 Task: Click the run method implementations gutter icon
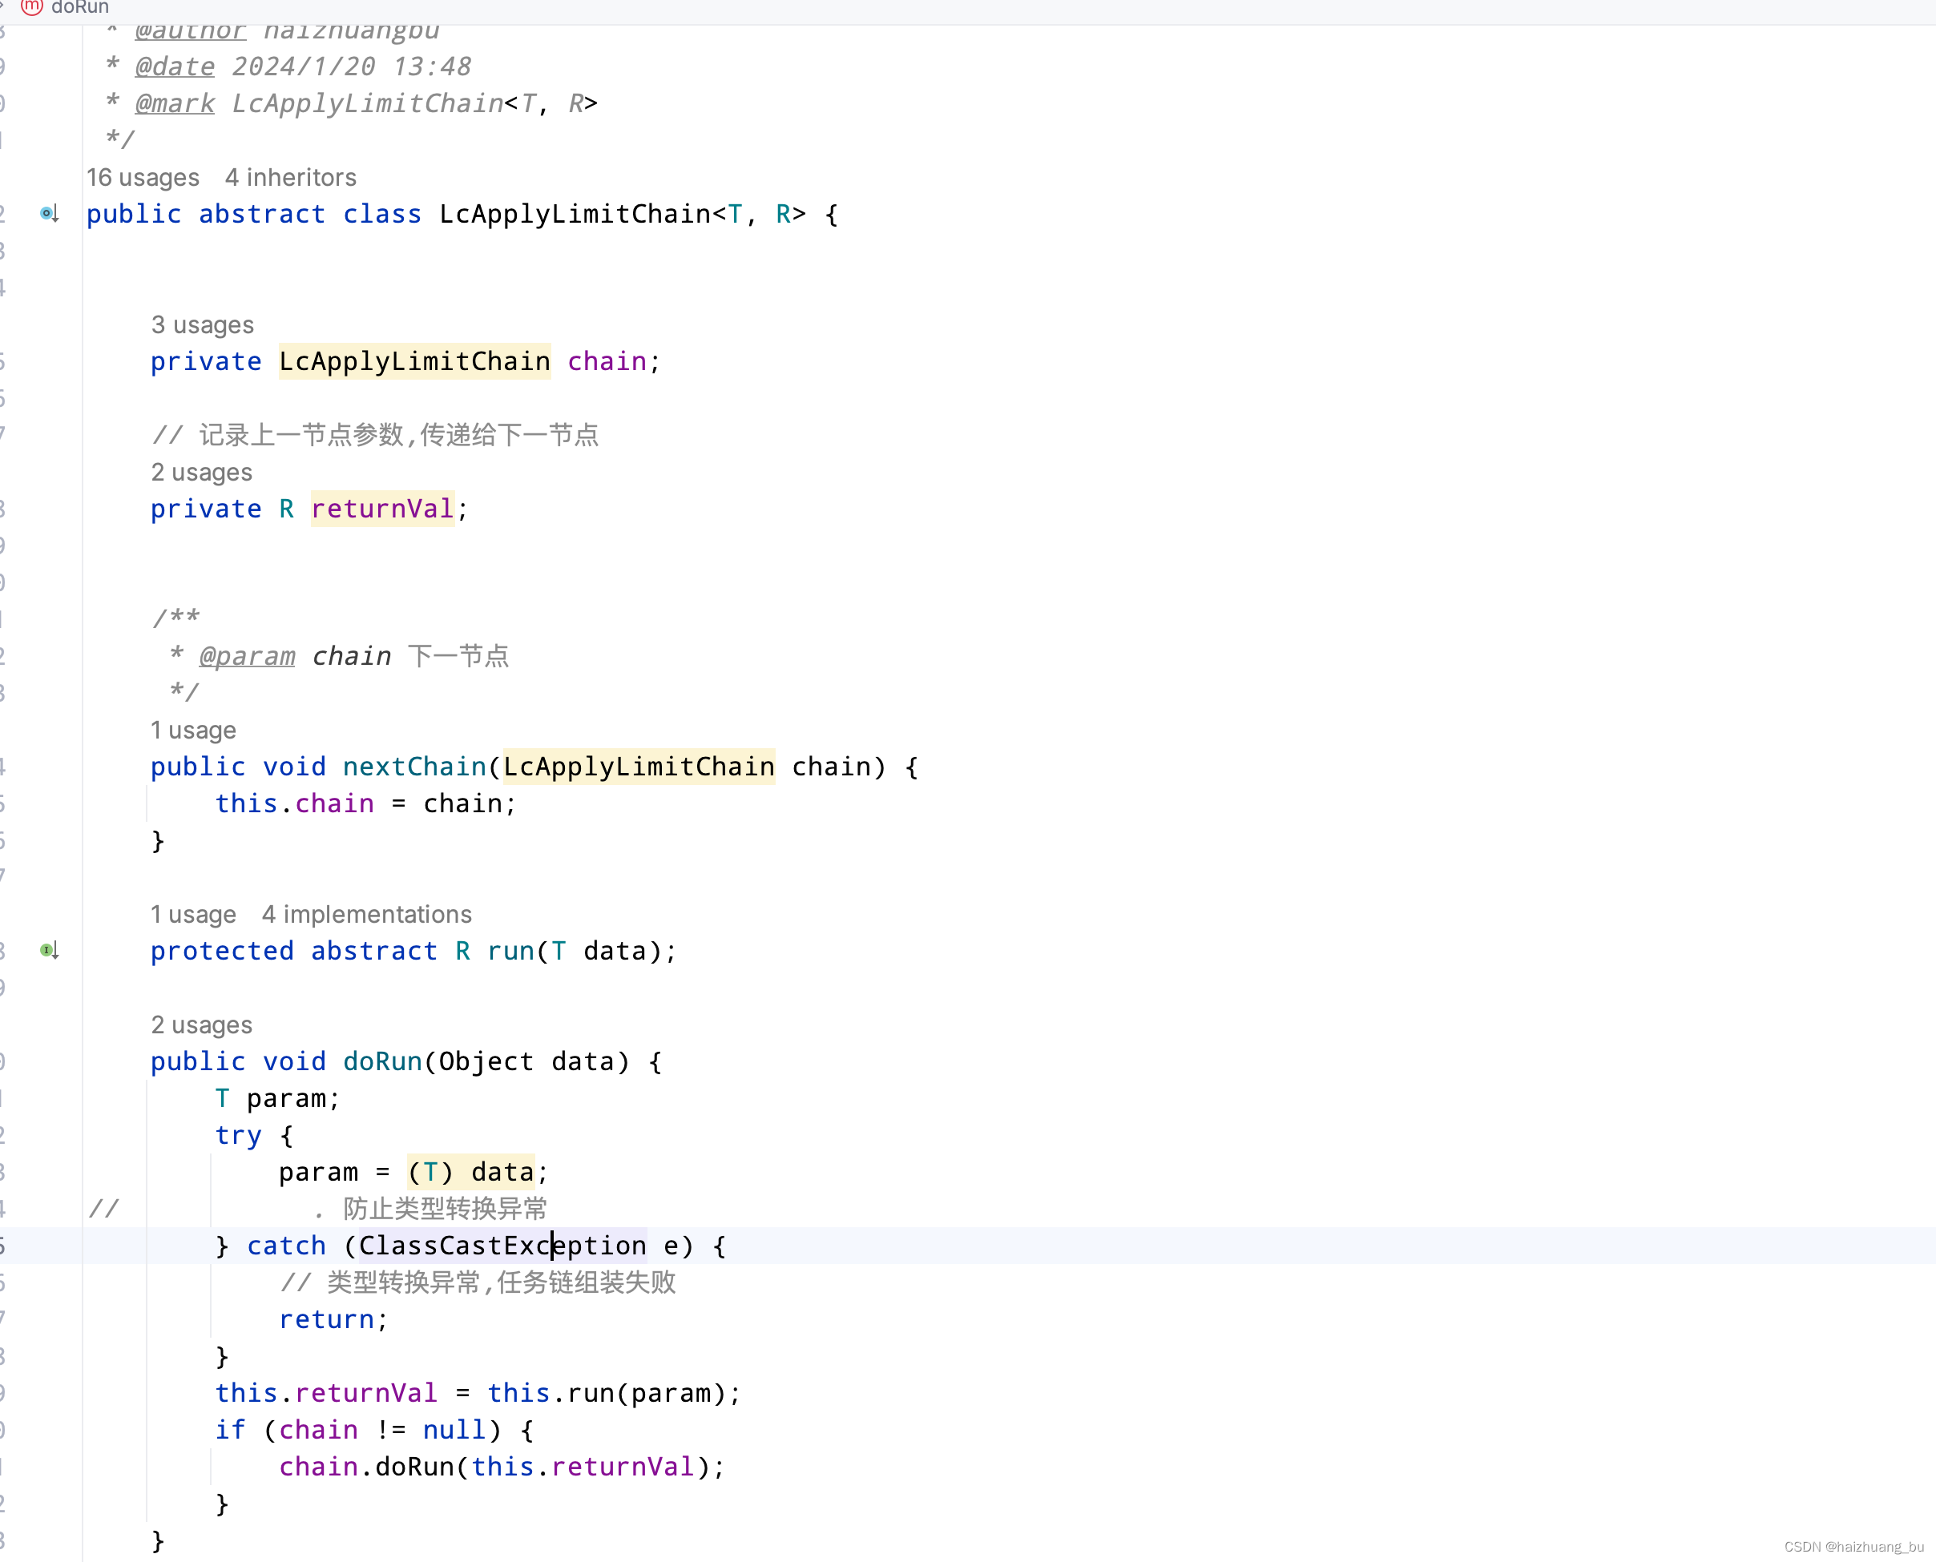click(50, 950)
